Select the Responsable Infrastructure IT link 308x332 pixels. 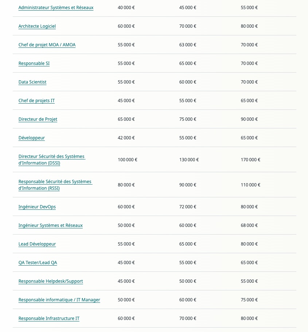[49, 319]
